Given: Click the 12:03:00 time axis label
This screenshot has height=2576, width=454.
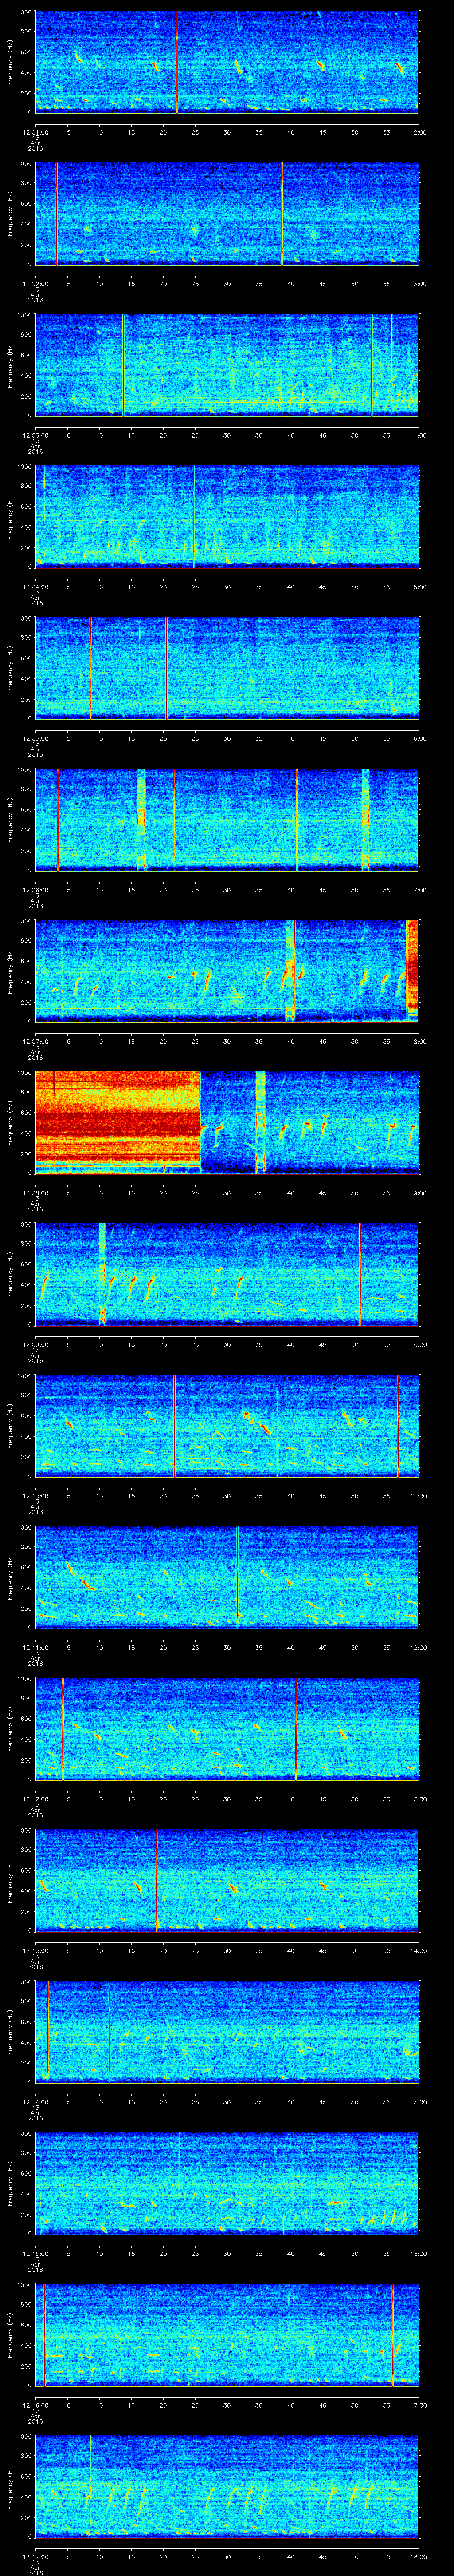Looking at the screenshot, I should [35, 435].
